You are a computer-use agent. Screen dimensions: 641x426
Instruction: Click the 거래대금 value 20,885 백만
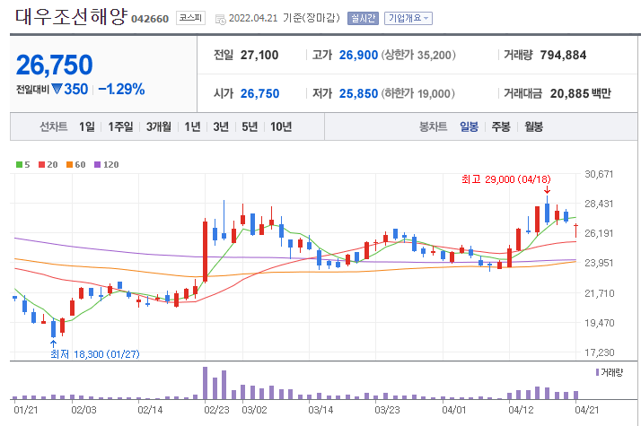[581, 93]
